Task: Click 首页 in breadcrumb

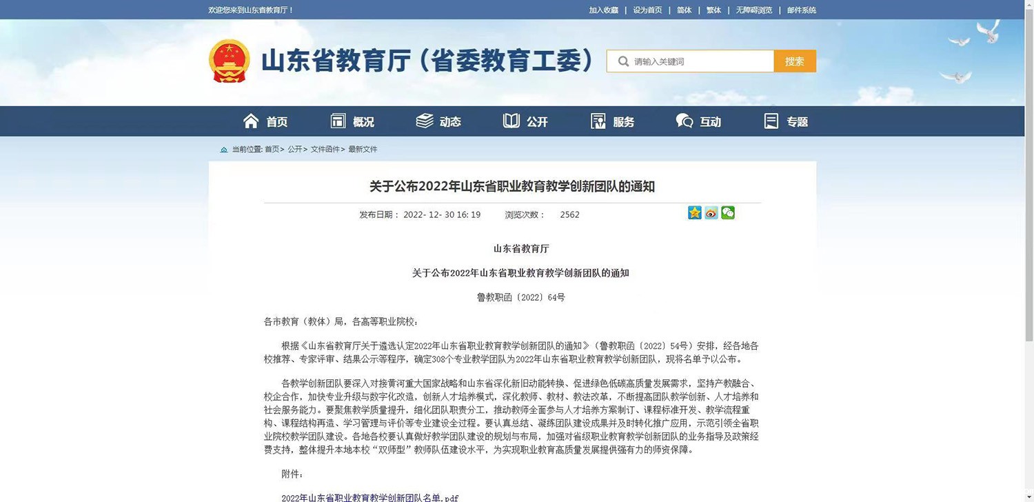Action: 272,150
